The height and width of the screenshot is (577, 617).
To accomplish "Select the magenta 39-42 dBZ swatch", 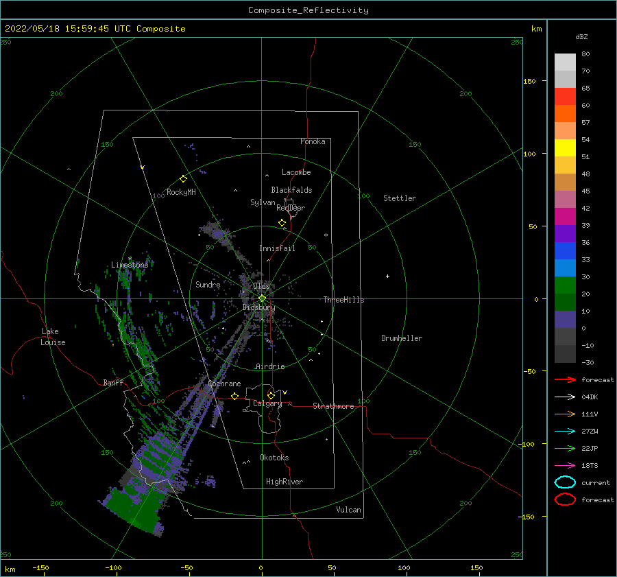I will pos(565,216).
